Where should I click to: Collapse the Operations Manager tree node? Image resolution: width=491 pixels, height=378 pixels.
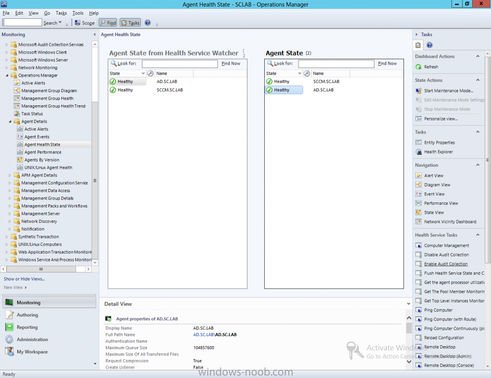(7, 75)
